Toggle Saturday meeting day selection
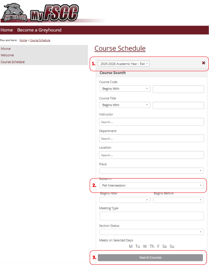The width and height of the screenshot is (209, 265). [x=164, y=246]
